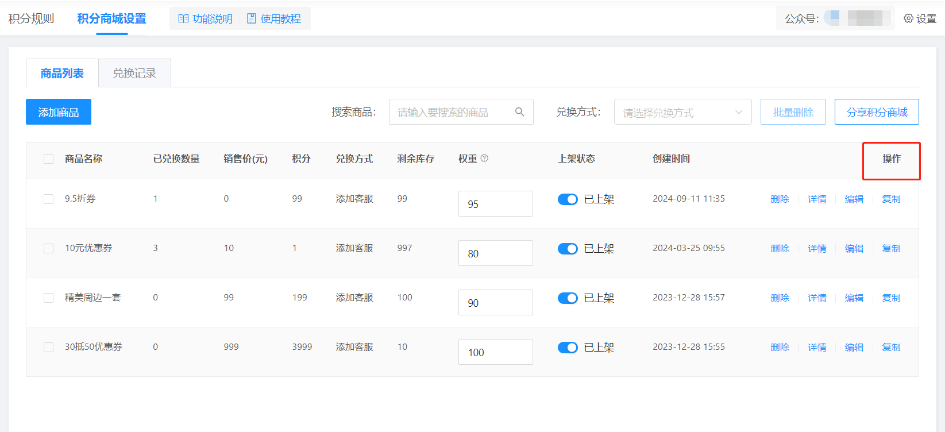Click product name 精美周边一套
The width and height of the screenshot is (945, 432).
click(x=93, y=298)
